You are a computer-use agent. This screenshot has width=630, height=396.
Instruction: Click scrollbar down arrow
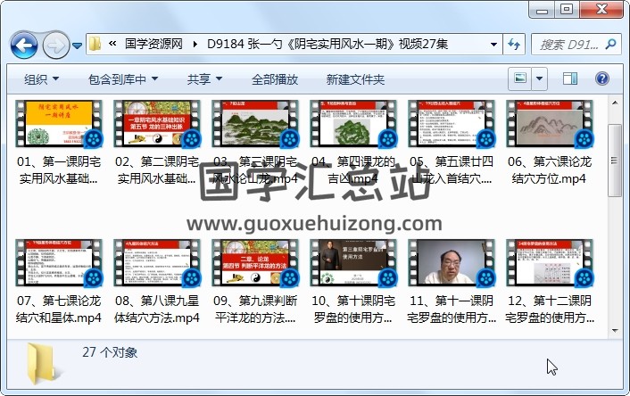pyautogui.click(x=615, y=331)
